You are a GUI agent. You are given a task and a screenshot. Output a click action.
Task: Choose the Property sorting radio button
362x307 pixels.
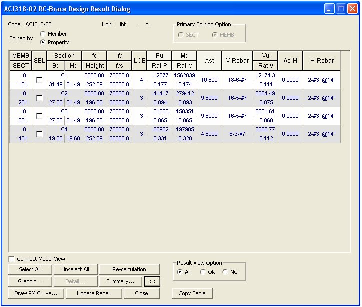pyautogui.click(x=43, y=42)
